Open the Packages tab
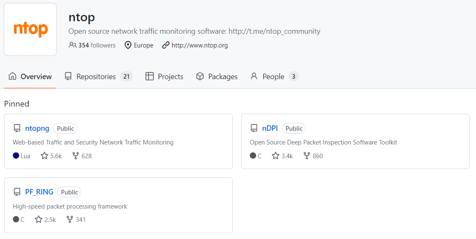Viewport: 476px width, 239px height. tap(217, 76)
